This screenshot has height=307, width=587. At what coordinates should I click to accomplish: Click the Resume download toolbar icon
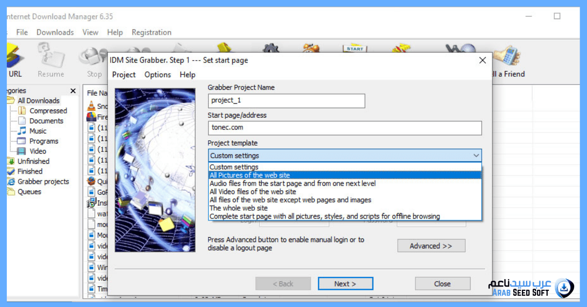coord(50,55)
